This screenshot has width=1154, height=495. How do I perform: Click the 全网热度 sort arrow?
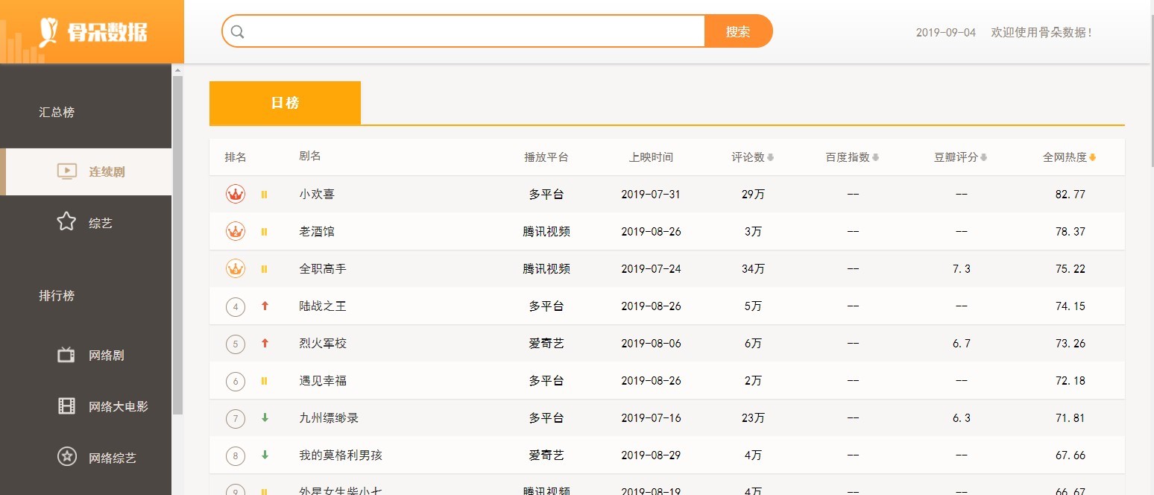[1093, 157]
